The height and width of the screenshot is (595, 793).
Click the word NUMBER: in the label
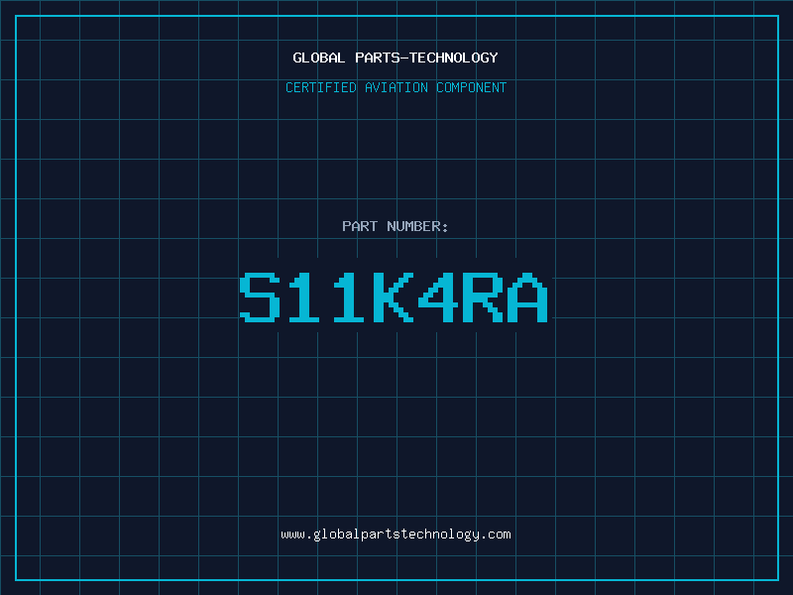(x=417, y=226)
